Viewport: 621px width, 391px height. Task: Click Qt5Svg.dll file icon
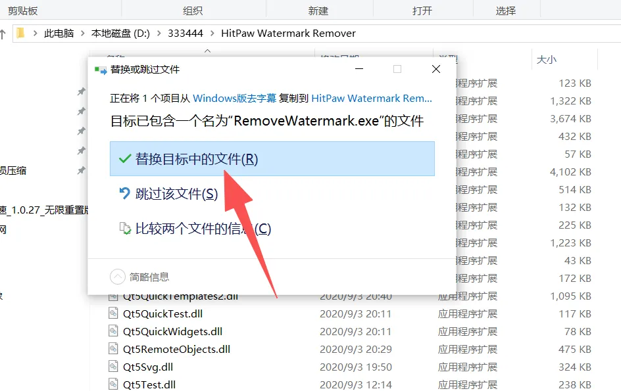(113, 367)
